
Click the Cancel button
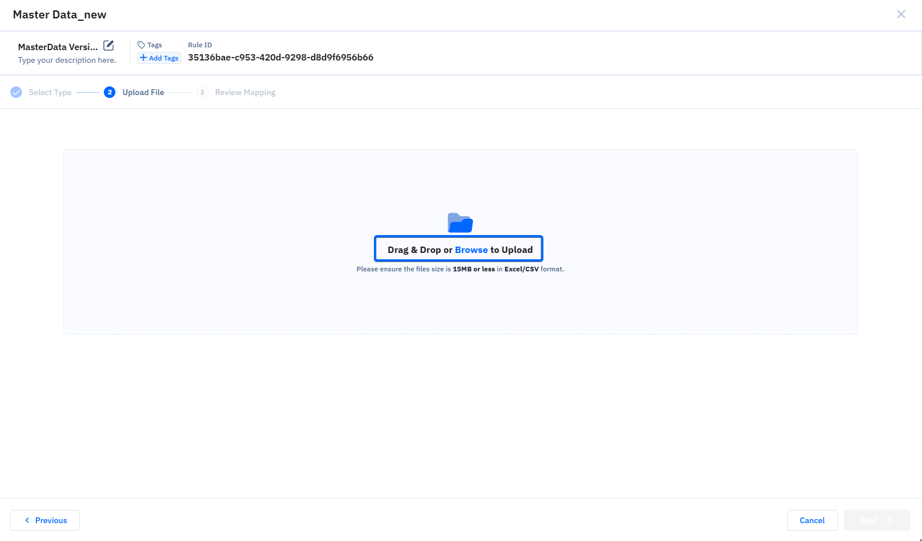pos(812,520)
